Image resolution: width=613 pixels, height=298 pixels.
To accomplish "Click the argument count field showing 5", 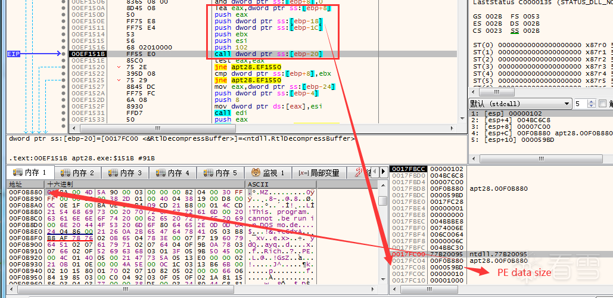I will pyautogui.click(x=581, y=104).
